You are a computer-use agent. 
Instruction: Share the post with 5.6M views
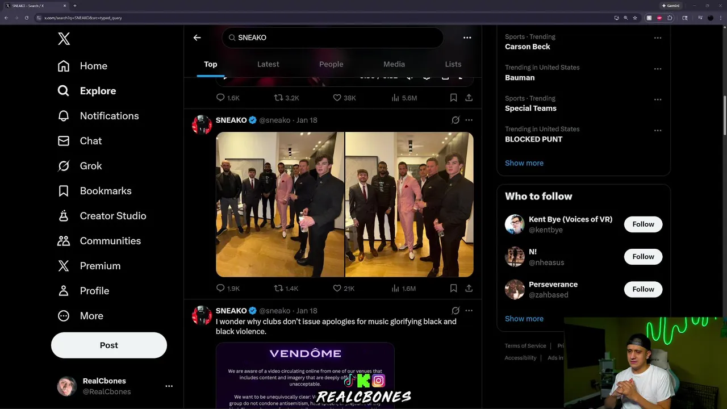click(469, 98)
